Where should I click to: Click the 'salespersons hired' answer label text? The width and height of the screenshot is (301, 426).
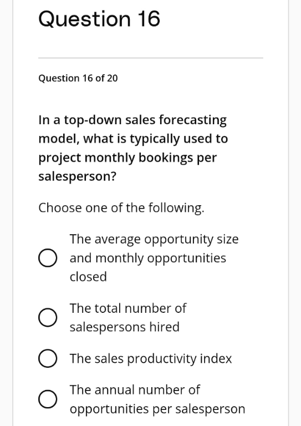coord(125,327)
